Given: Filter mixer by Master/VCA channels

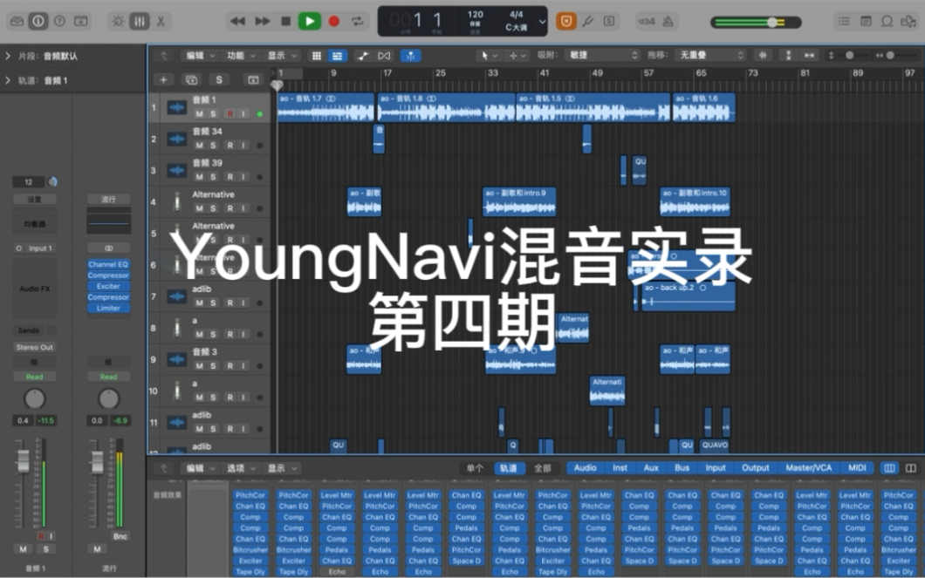Looking at the screenshot, I should click(809, 468).
